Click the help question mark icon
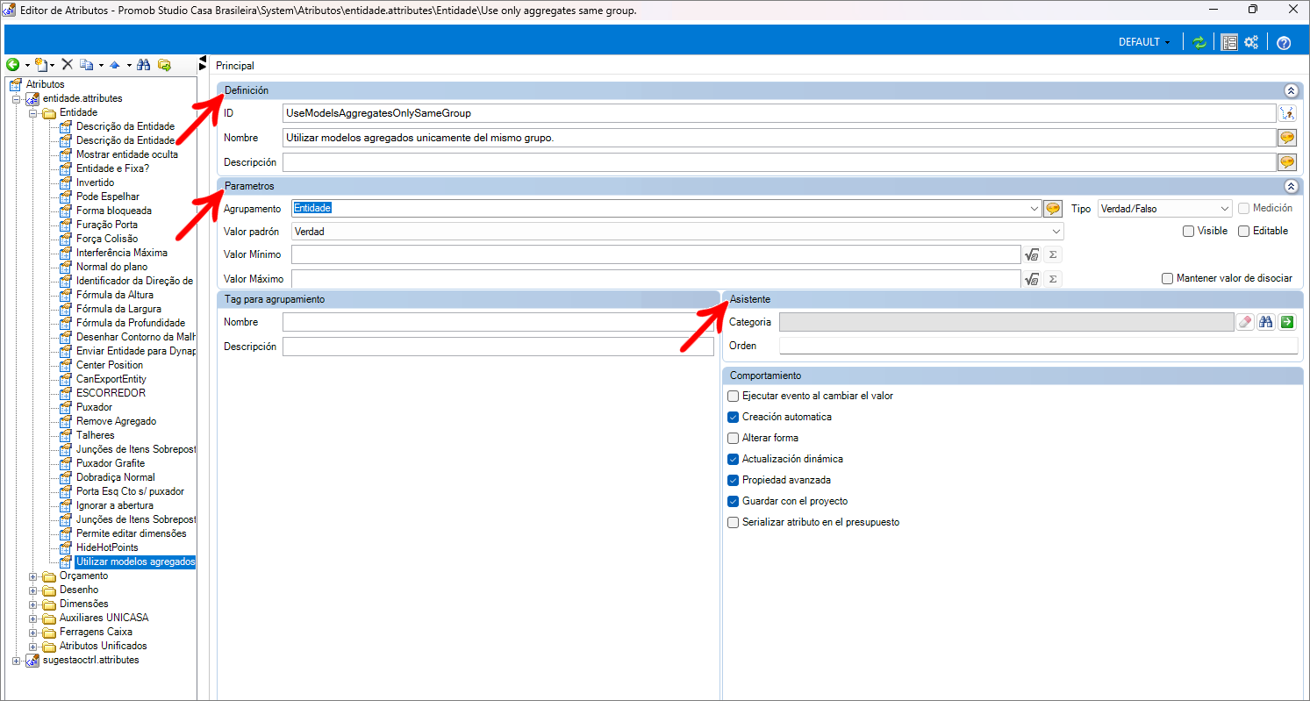The image size is (1310, 701). pos(1284,43)
